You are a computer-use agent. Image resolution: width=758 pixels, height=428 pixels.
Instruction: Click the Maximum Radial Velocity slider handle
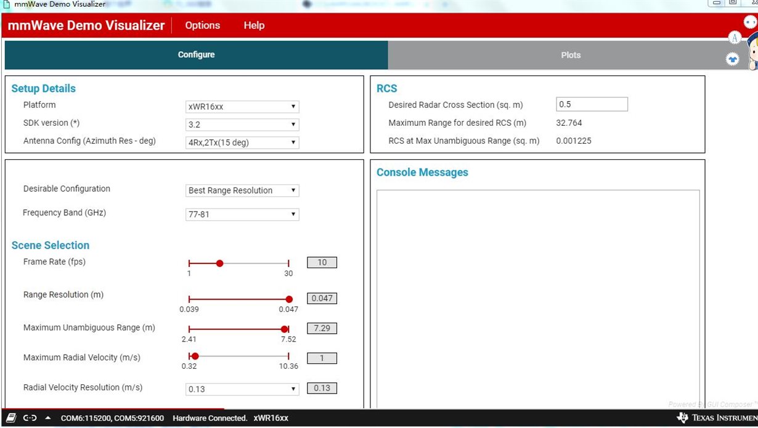pyautogui.click(x=195, y=356)
